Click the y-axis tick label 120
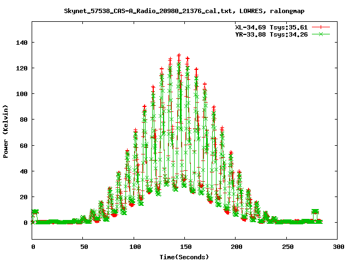 coord(22,68)
